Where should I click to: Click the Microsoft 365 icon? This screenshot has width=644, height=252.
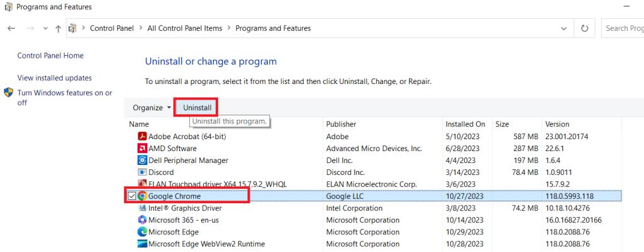[x=142, y=220]
